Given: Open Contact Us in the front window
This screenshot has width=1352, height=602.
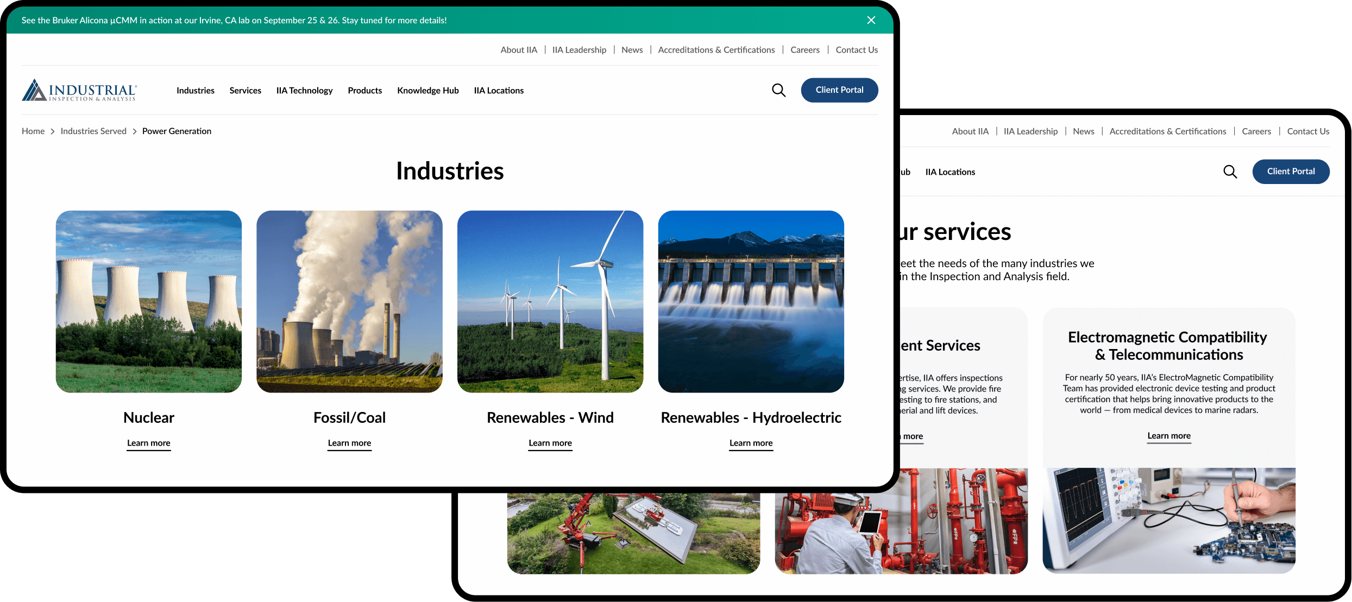Looking at the screenshot, I should [857, 50].
